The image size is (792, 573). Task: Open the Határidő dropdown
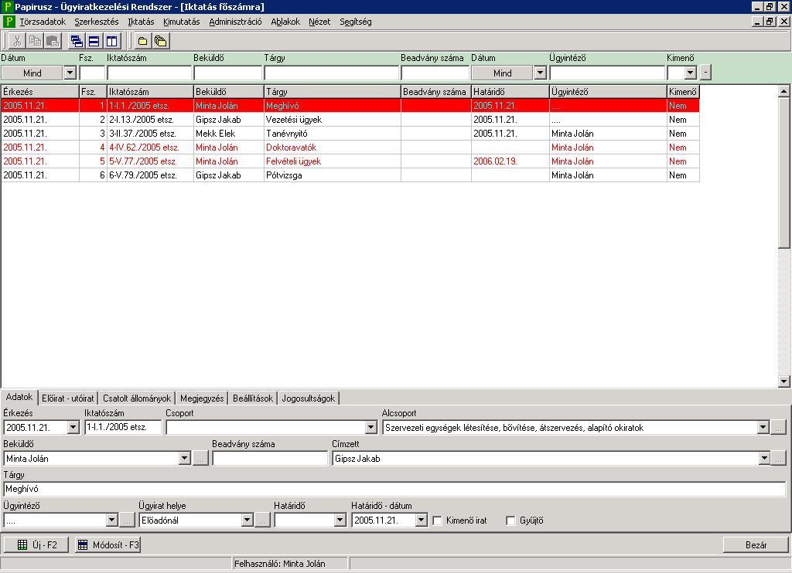pyautogui.click(x=340, y=520)
